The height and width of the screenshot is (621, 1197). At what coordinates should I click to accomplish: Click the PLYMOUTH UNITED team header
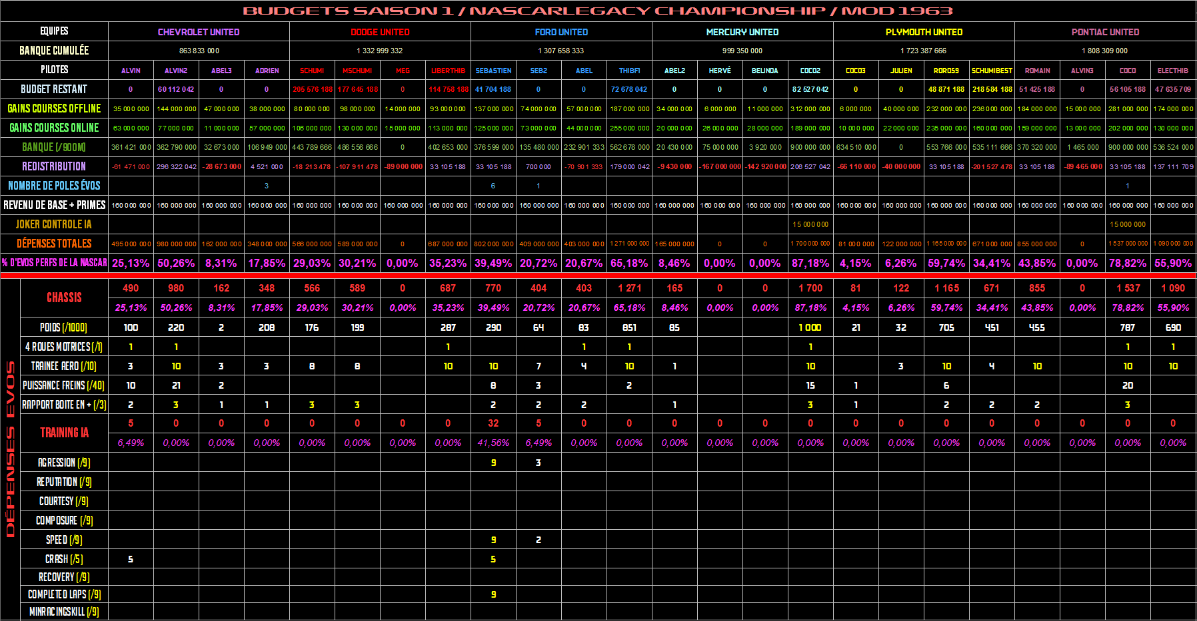[924, 32]
